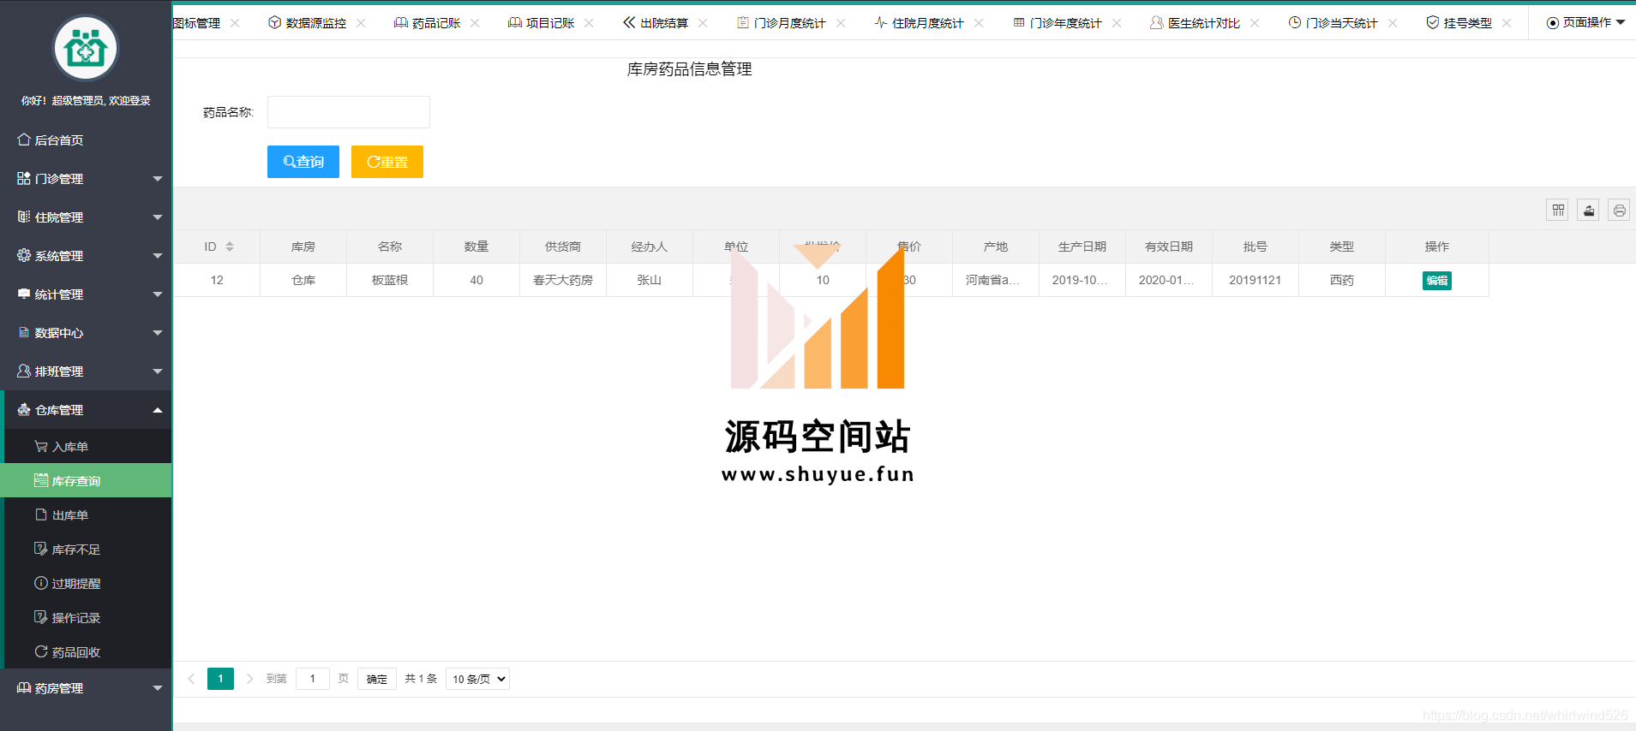Click the 排班管理 person icon
The width and height of the screenshot is (1636, 731).
pyautogui.click(x=24, y=371)
